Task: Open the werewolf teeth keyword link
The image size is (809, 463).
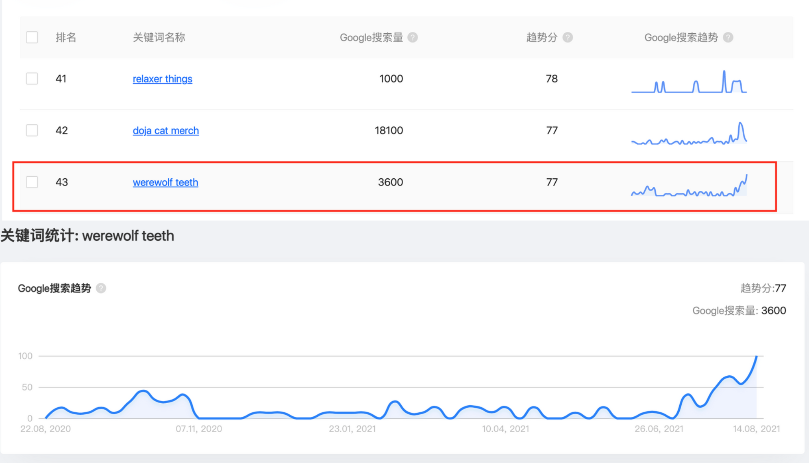Action: point(165,182)
